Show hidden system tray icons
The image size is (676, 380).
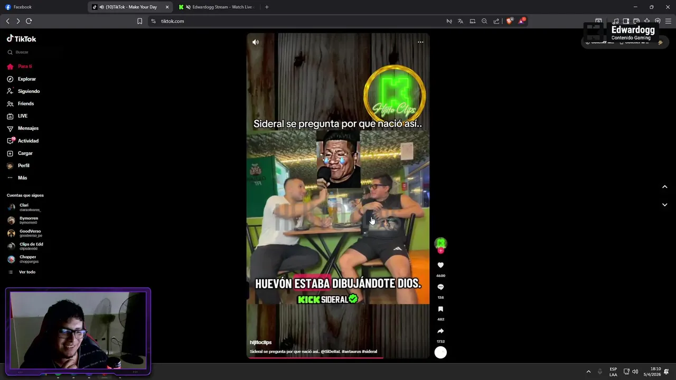(x=588, y=372)
